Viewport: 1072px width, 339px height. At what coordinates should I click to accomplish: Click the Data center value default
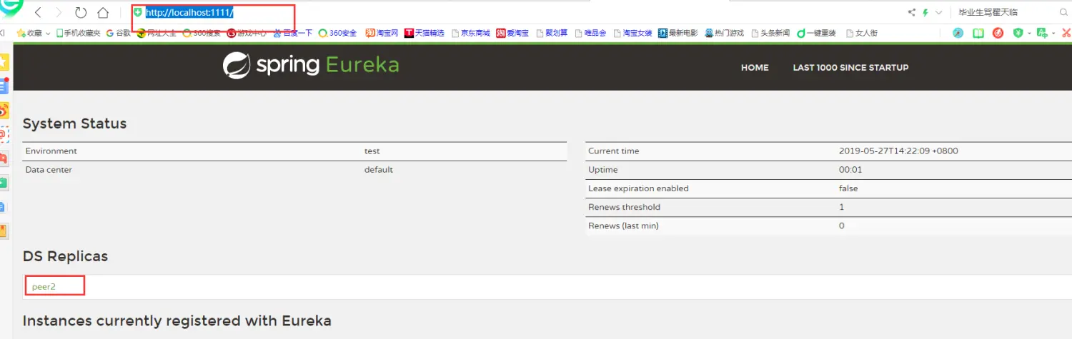[x=379, y=170]
